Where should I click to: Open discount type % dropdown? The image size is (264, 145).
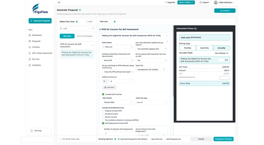coord(105,81)
